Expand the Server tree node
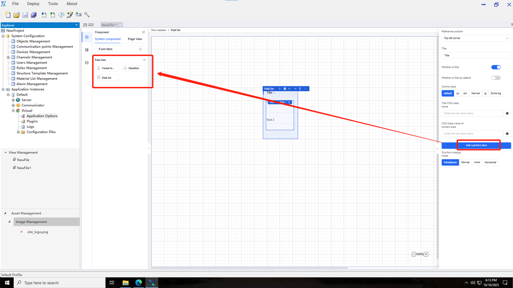Image resolution: width=513 pixels, height=288 pixels. pyautogui.click(x=13, y=100)
